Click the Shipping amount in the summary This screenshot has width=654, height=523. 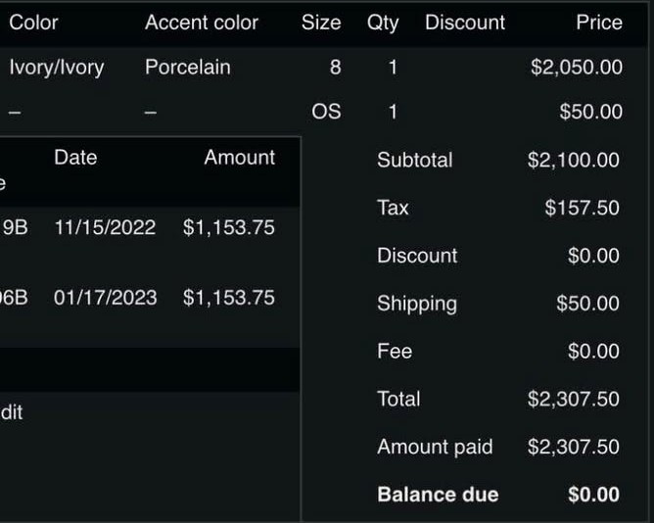pos(587,304)
